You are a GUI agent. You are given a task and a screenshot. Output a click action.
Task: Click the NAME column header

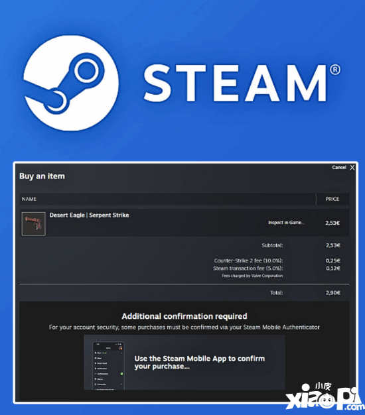tap(29, 199)
